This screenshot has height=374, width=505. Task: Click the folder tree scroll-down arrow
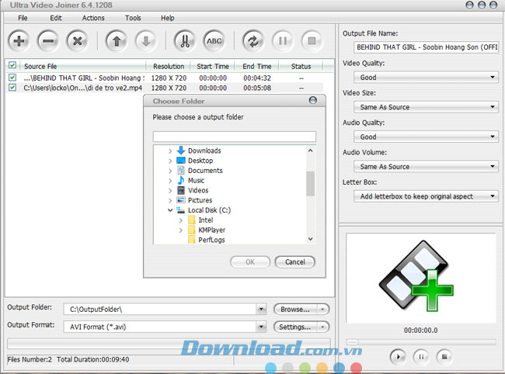[310, 239]
